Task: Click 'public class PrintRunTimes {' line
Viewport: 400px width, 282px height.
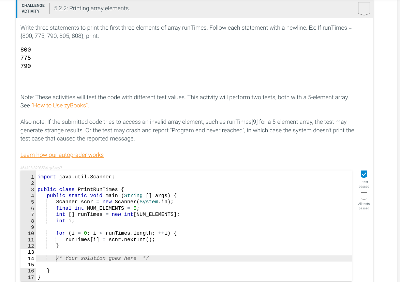Action: pos(80,189)
